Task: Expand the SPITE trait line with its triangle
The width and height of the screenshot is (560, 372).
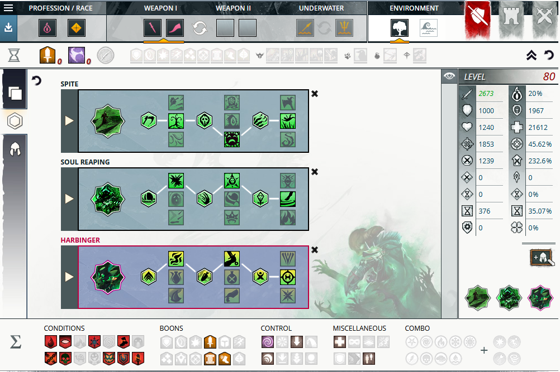Action: (69, 120)
